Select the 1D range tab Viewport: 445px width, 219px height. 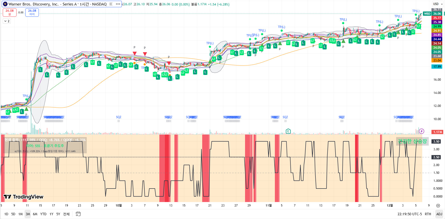6,214
